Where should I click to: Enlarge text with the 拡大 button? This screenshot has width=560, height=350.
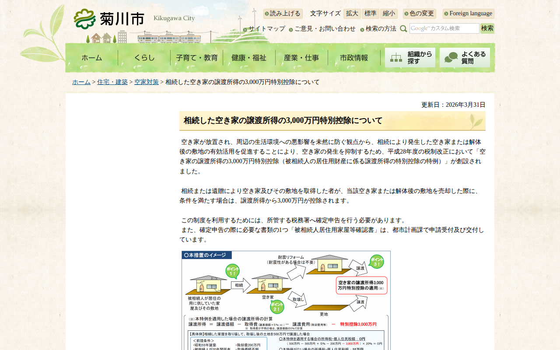point(352,14)
